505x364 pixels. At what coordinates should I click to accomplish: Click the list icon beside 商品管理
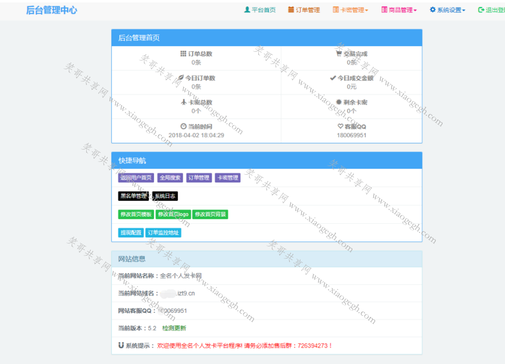pos(384,10)
